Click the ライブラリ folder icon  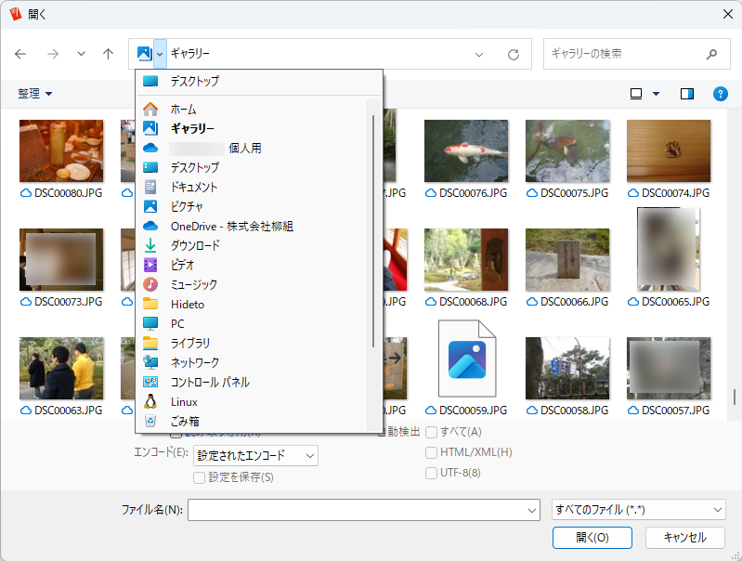point(150,343)
